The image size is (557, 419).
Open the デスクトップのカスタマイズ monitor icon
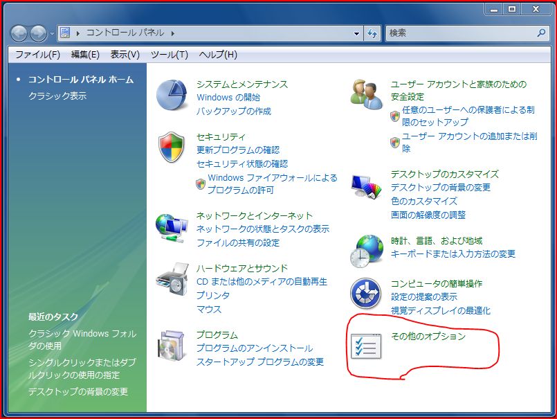pyautogui.click(x=366, y=186)
